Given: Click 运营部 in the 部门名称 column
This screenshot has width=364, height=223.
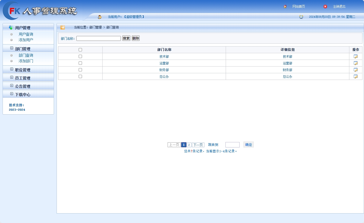Looking at the screenshot, I should coord(164,63).
